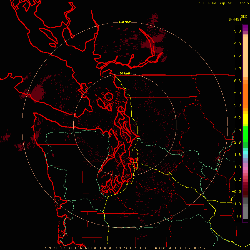Click the 100 NMI range ring label
250x250 pixels.
click(x=125, y=22)
